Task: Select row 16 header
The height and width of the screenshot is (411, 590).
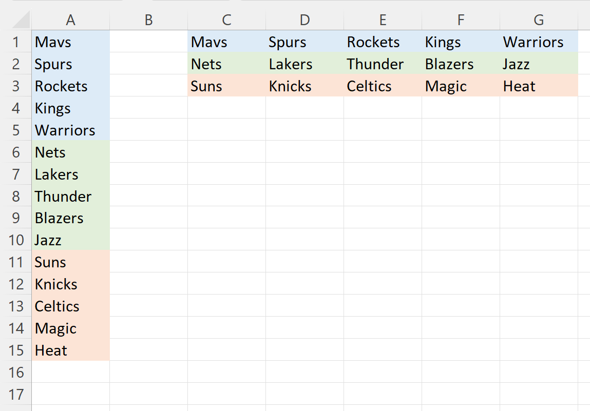Action: (x=16, y=372)
